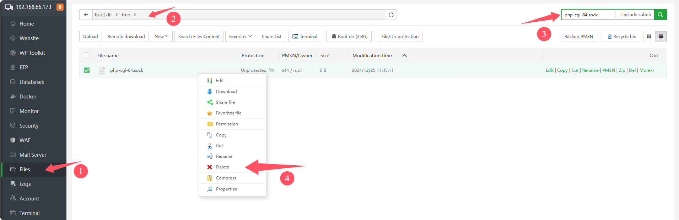The width and height of the screenshot is (679, 220).
Task: Choose Delete in the context menu
Action: point(232,167)
